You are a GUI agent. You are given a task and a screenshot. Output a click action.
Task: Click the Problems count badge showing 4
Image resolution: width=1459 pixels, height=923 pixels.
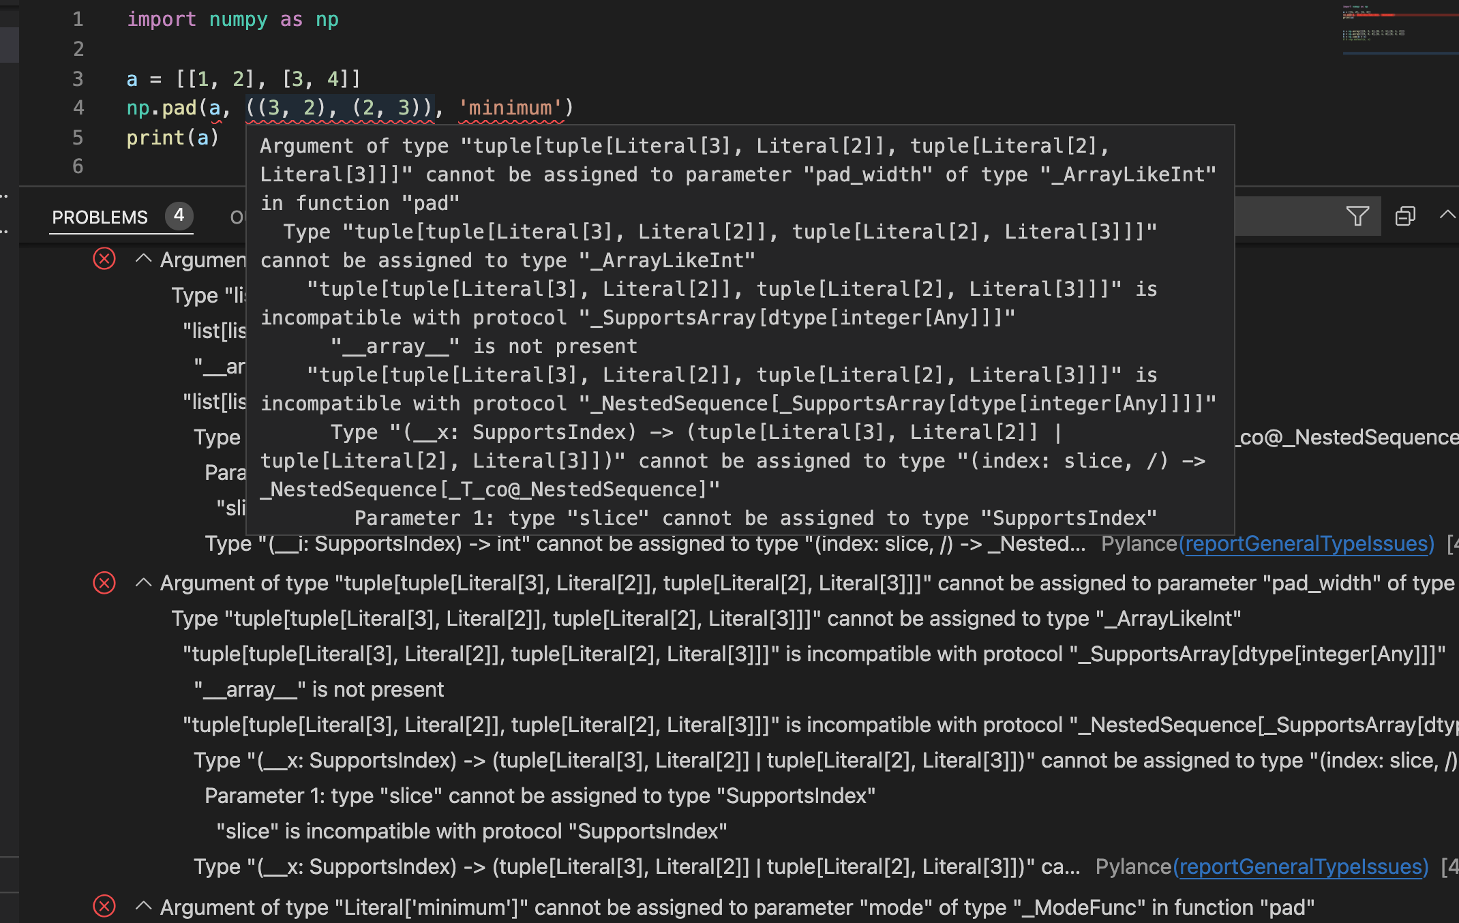coord(179,216)
